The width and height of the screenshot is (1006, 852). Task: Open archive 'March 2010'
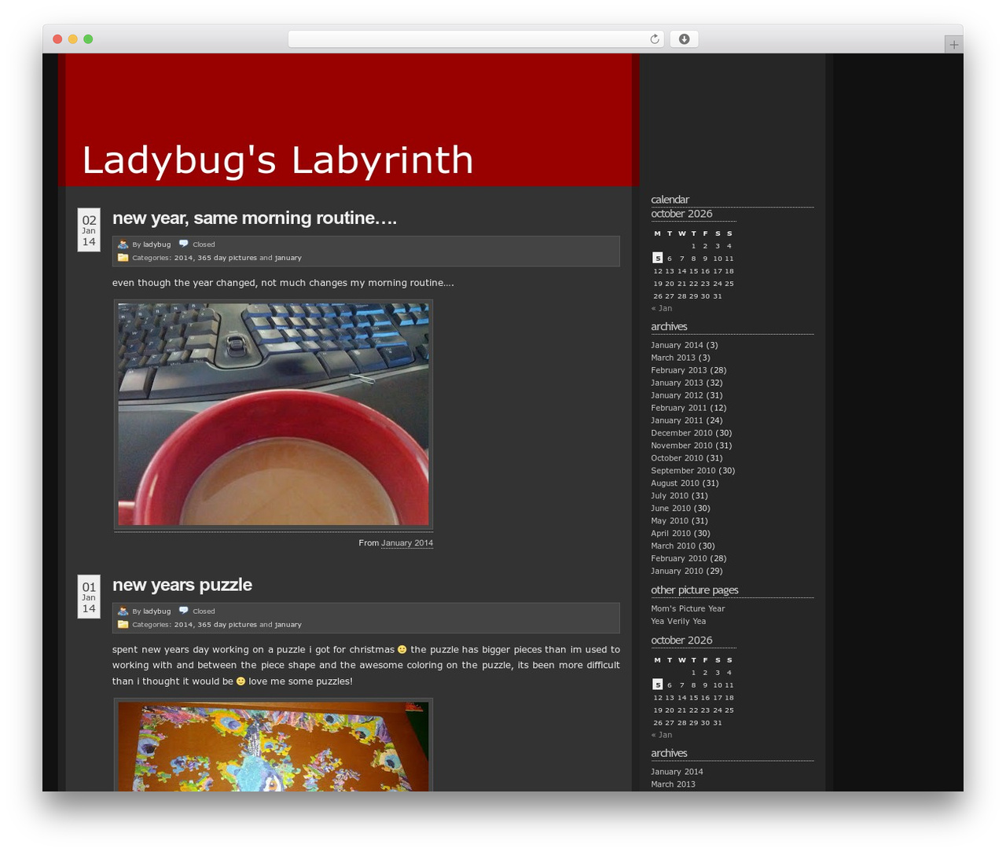(x=673, y=546)
